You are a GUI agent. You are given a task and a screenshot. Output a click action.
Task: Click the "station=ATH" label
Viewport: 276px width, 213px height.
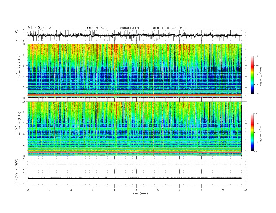tap(129, 28)
